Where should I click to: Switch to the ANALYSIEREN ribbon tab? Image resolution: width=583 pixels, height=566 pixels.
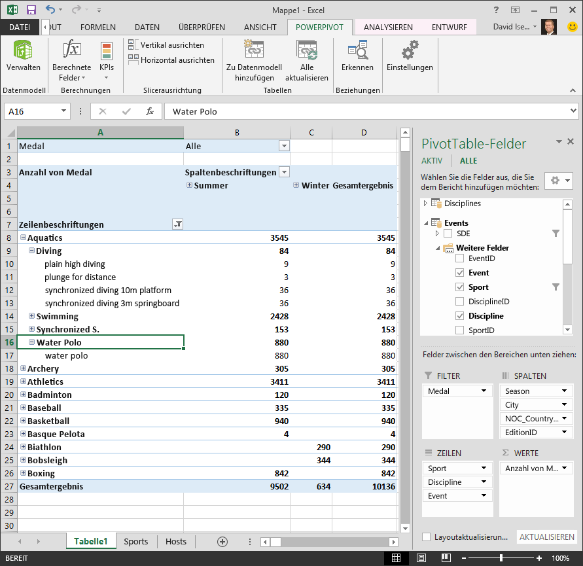tap(387, 27)
